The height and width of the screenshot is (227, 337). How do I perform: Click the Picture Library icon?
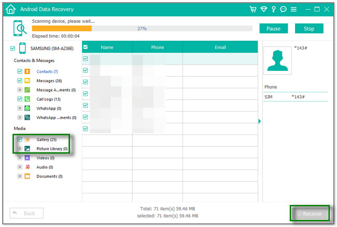[27, 148]
